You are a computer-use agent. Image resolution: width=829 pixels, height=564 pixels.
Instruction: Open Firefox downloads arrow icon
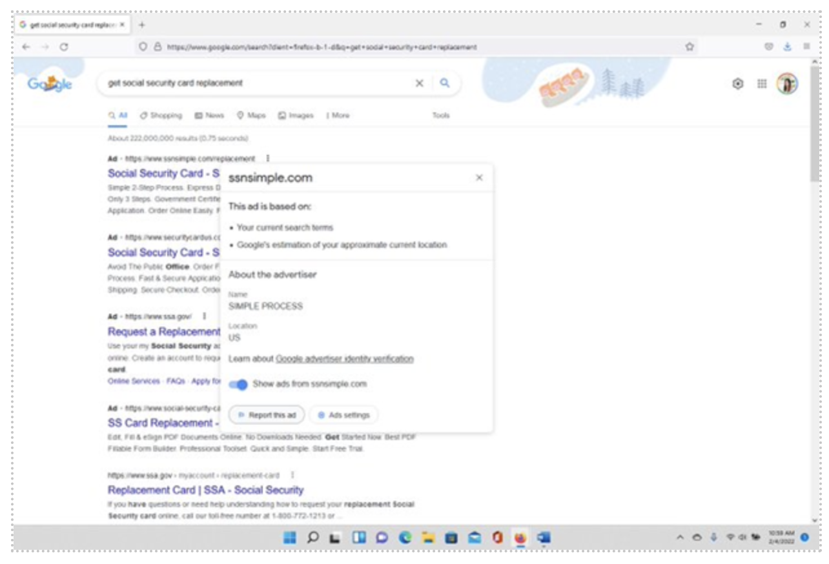click(787, 47)
